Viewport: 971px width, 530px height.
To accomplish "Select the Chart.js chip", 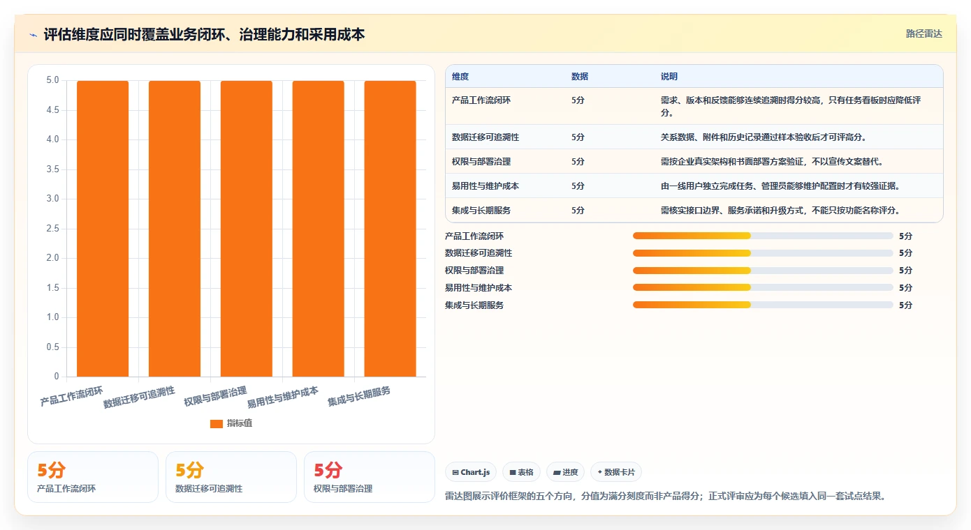I will click(x=472, y=472).
